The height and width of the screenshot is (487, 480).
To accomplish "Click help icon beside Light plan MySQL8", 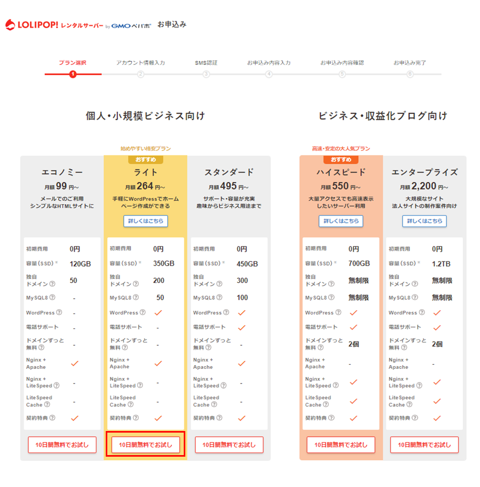I will [136, 298].
